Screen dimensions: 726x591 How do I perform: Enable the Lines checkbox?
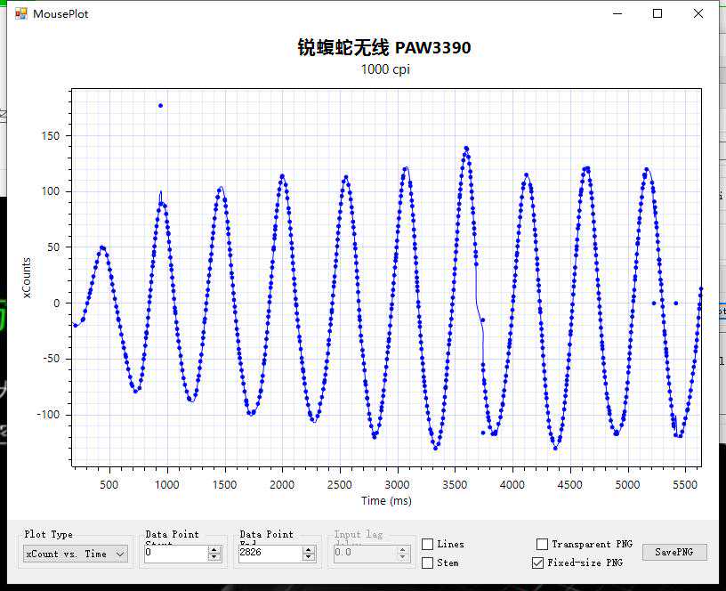(428, 544)
